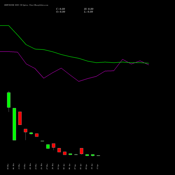The height and width of the screenshot is (175, 175).
Task: Click the red candle above 01 Apr
Action: click(x=59, y=150)
